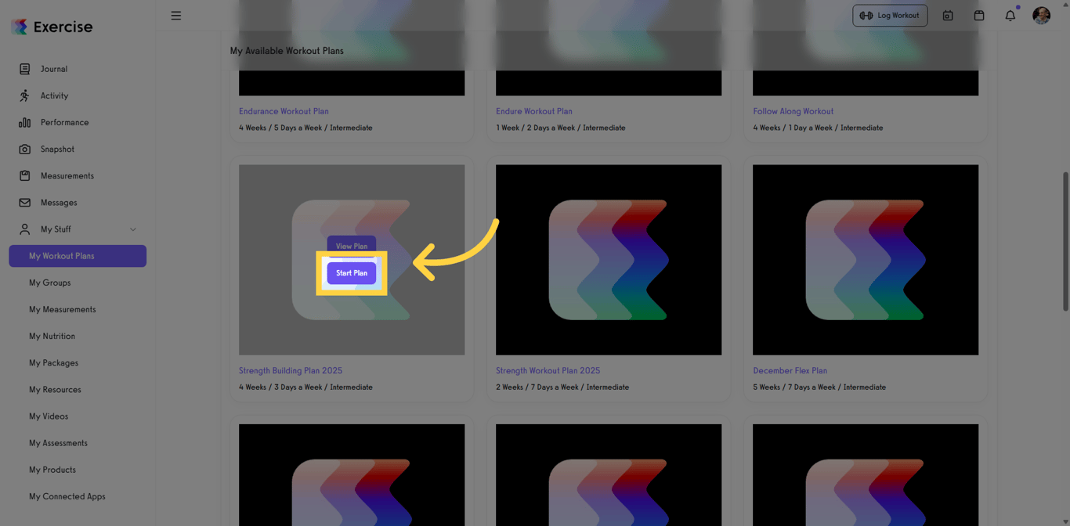Open the Follow Along Workout link
The height and width of the screenshot is (526, 1070).
(x=793, y=111)
